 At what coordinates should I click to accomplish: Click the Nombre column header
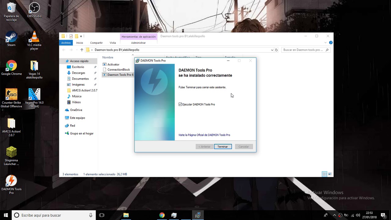click(x=108, y=57)
